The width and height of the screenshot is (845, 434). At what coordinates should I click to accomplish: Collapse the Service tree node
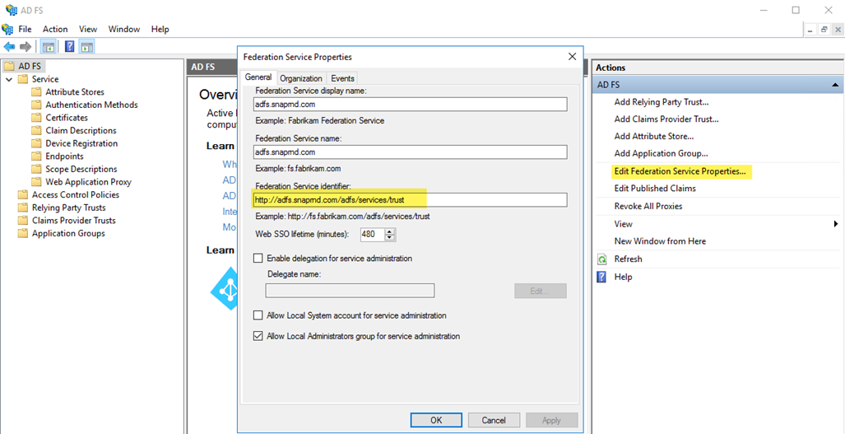pos(9,79)
